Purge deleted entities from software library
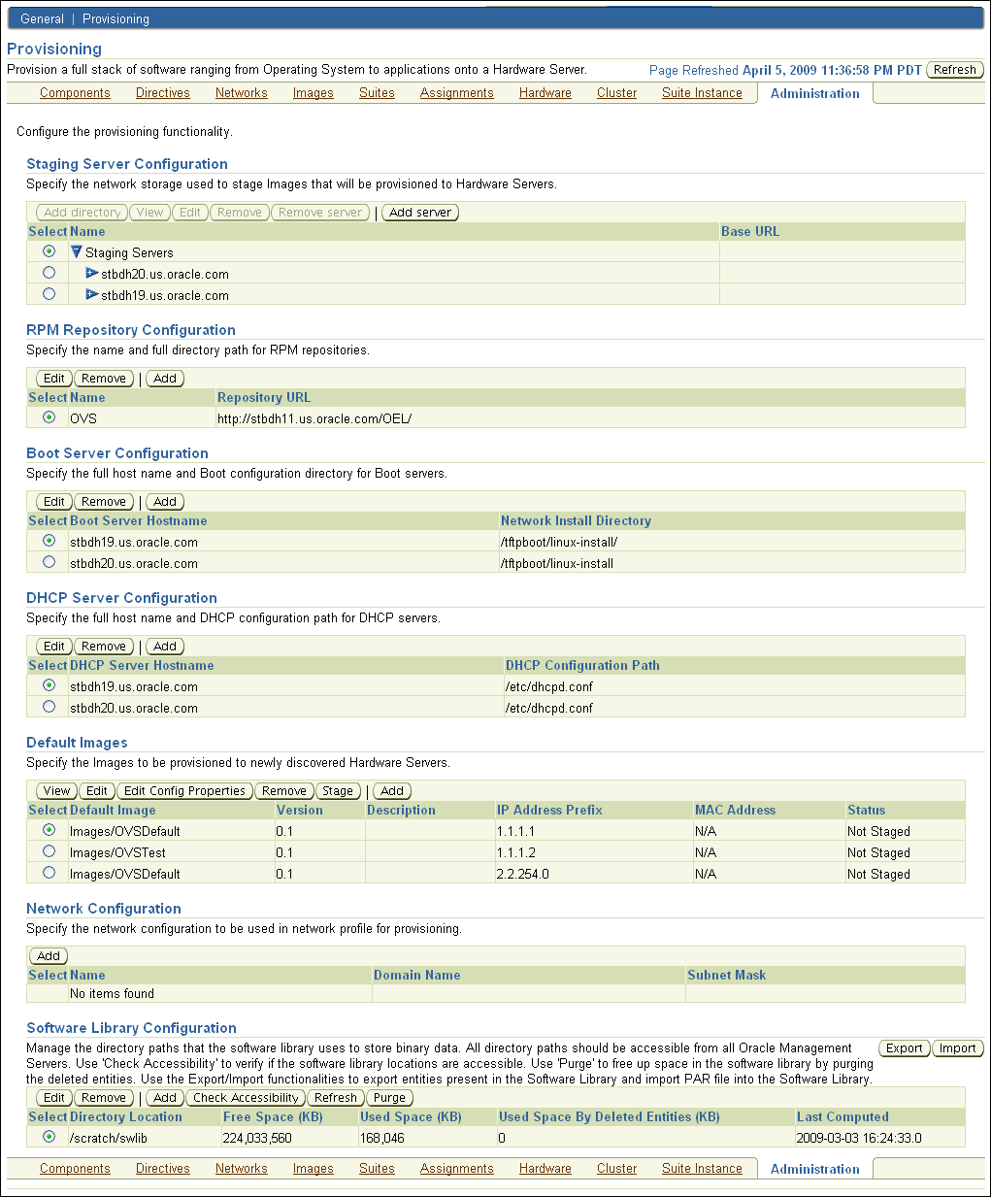The width and height of the screenshot is (991, 1197). [x=389, y=1098]
